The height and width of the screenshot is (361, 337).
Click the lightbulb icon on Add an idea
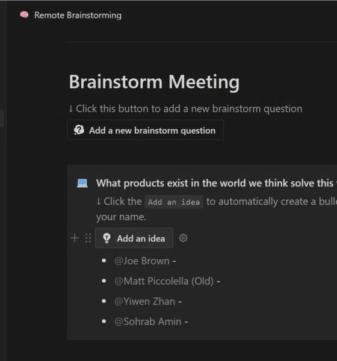(x=107, y=238)
